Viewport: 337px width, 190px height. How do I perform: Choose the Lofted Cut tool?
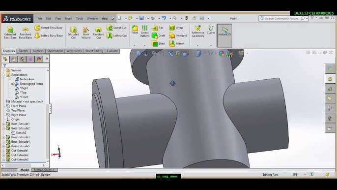point(116,35)
